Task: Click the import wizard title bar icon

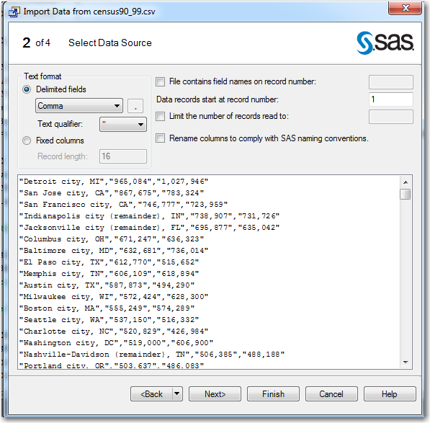Action: pyautogui.click(x=14, y=12)
